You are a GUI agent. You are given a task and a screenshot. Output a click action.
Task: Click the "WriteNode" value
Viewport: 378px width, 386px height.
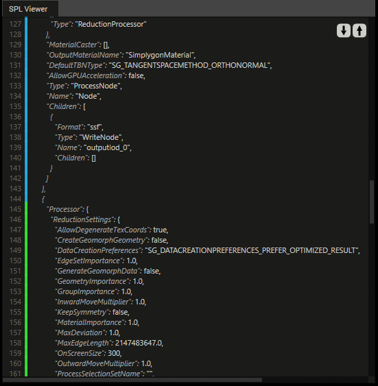pyautogui.click(x=100, y=137)
